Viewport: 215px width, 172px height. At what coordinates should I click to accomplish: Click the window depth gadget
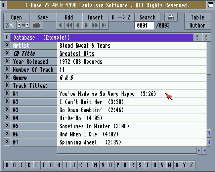point(210,5)
